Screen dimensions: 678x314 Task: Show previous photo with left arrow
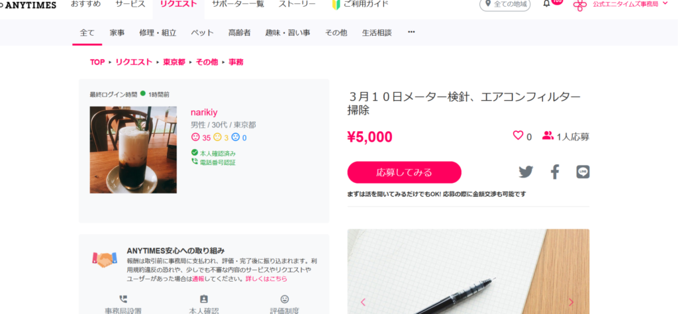[x=363, y=302]
